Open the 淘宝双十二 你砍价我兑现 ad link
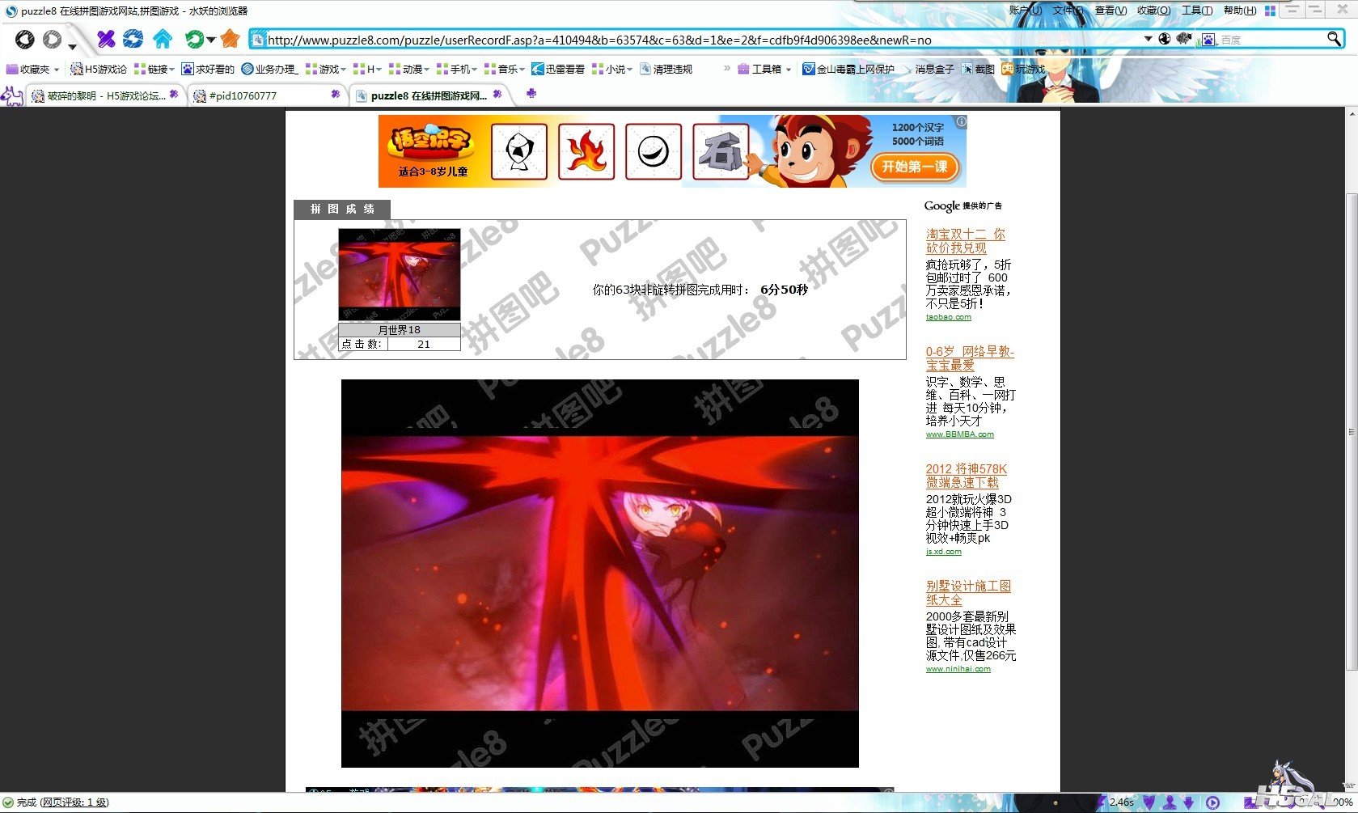Viewport: 1358px width, 813px height. point(966,241)
